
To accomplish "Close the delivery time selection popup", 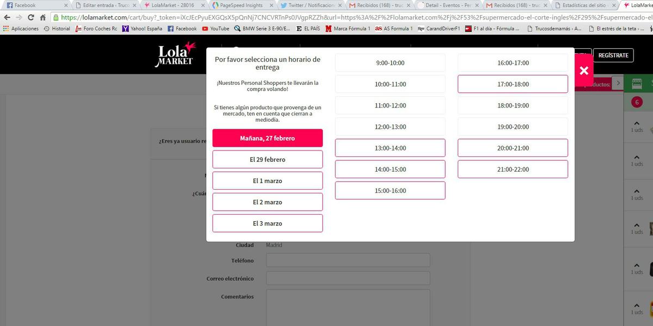I will (x=584, y=71).
